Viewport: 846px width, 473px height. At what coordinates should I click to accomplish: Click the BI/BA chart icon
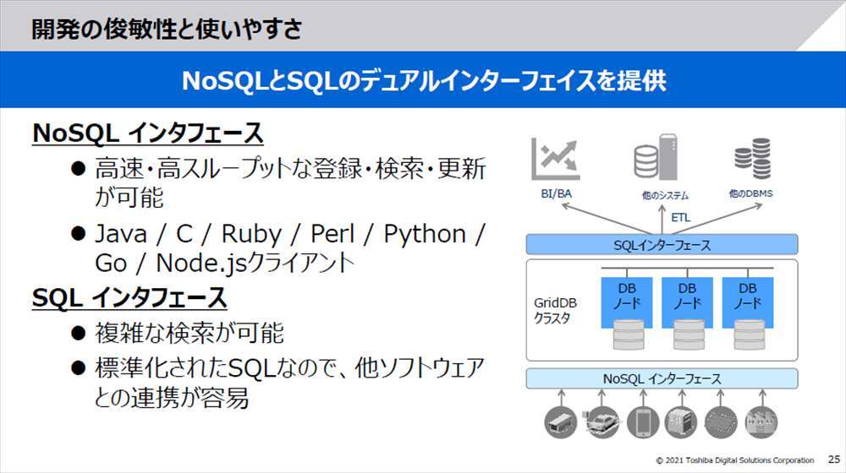[x=556, y=159]
